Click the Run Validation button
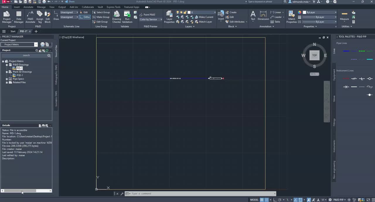The image size is (375, 202). [x=127, y=17]
